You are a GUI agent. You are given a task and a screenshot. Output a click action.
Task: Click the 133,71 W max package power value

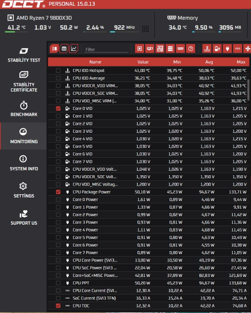237,192
